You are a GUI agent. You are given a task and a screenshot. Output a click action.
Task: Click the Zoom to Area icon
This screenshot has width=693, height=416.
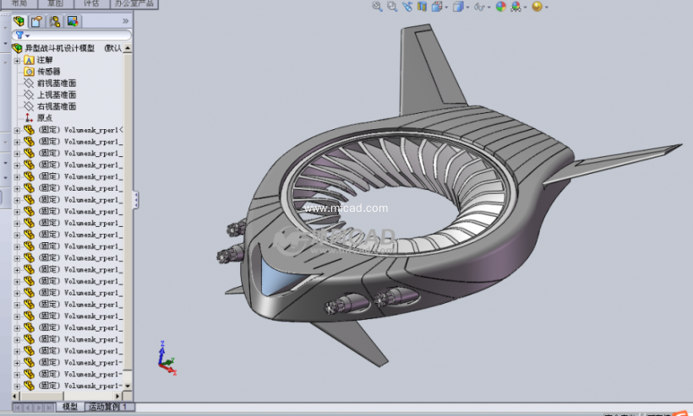(x=392, y=7)
